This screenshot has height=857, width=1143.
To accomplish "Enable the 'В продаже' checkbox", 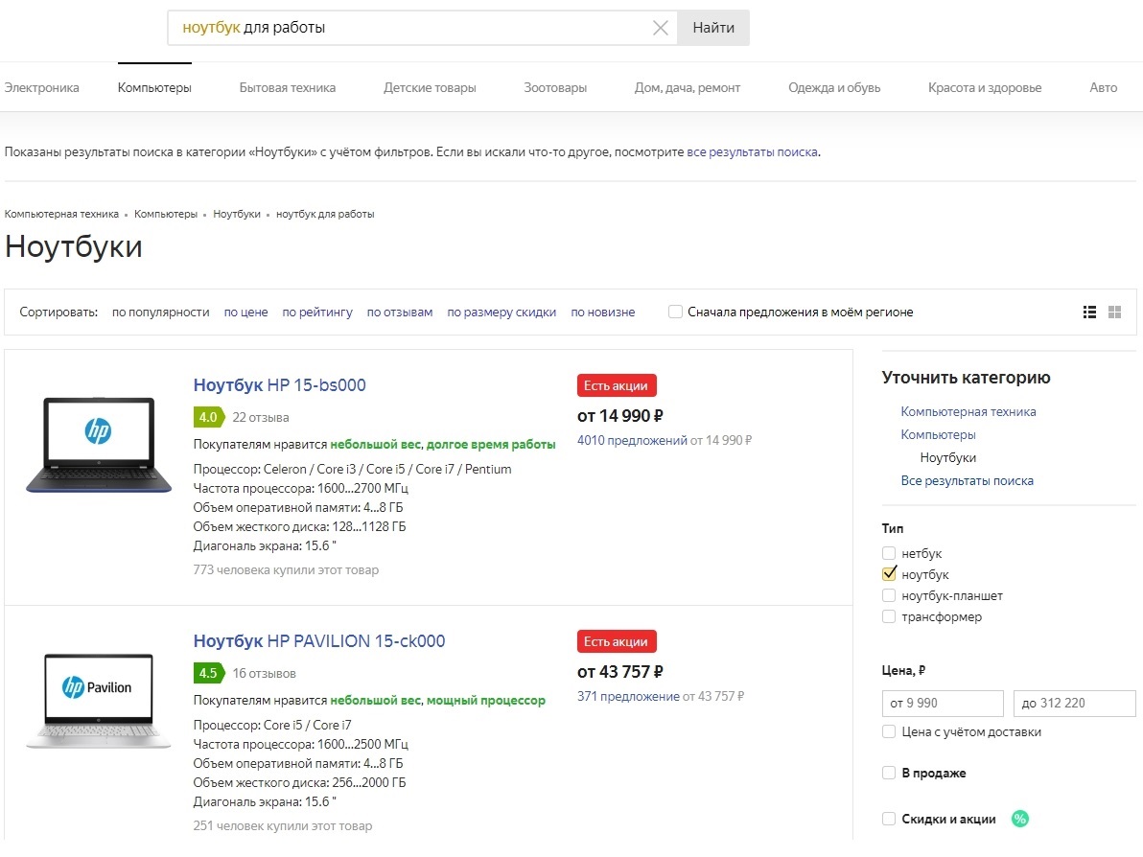I will [x=889, y=773].
